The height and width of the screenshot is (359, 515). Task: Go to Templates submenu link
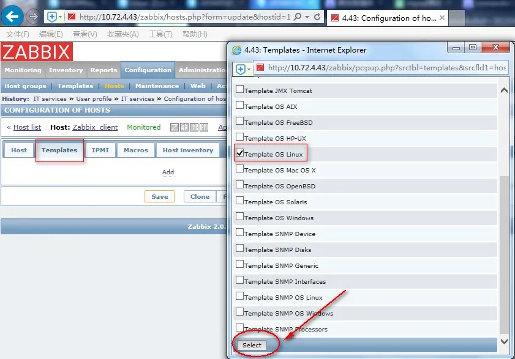(75, 86)
